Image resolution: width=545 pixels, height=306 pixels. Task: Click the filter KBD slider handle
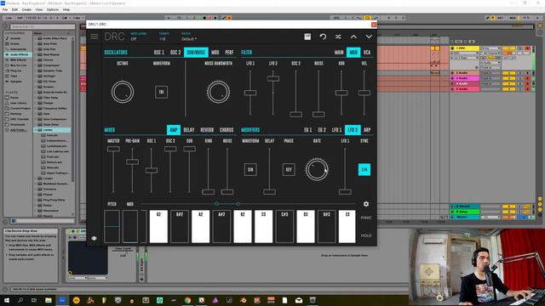tap(341, 93)
